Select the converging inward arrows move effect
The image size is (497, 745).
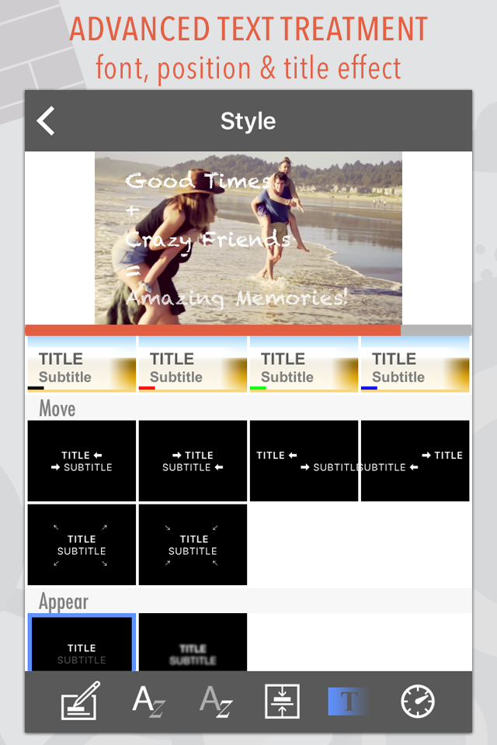click(x=193, y=545)
